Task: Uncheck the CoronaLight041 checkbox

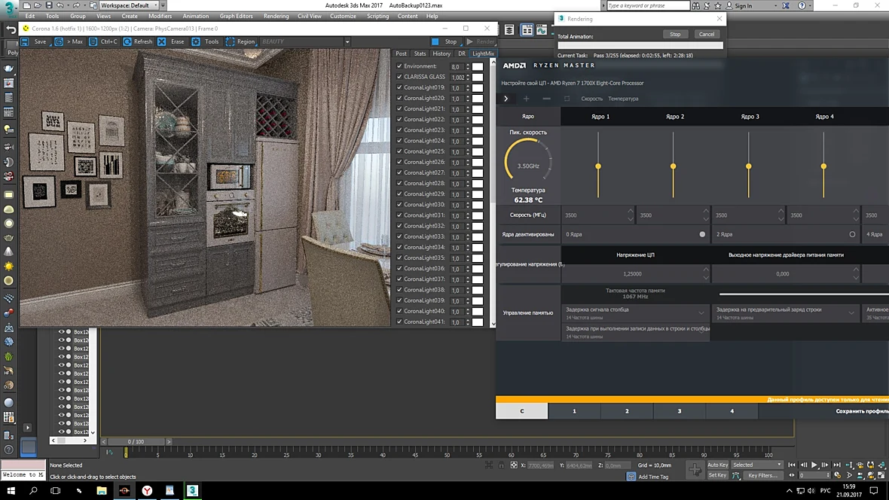Action: coord(399,322)
